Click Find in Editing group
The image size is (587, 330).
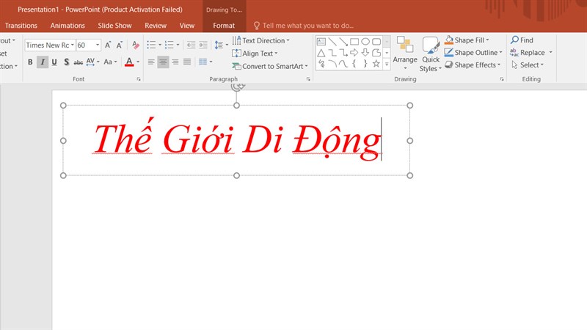tap(522, 40)
